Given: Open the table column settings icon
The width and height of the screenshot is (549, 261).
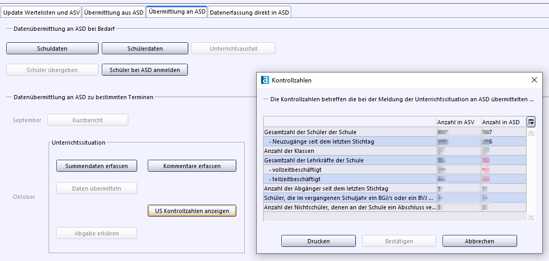Looking at the screenshot, I should pos(531,122).
